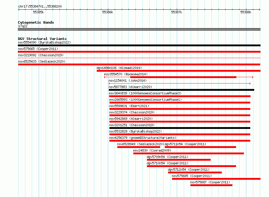Click the Cytogenetic Bands track title

(36, 22)
